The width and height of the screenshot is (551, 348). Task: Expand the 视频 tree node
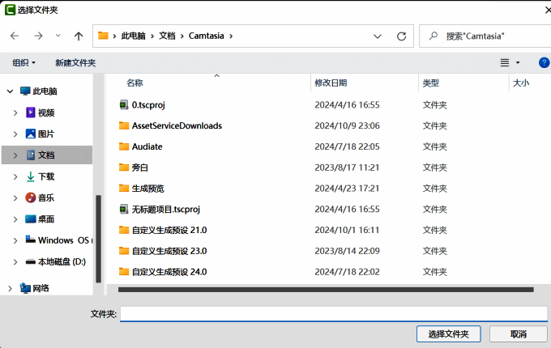coord(15,113)
